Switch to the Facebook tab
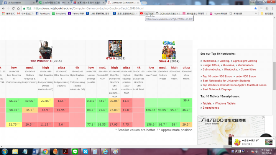276x155 pixels. point(18,3)
